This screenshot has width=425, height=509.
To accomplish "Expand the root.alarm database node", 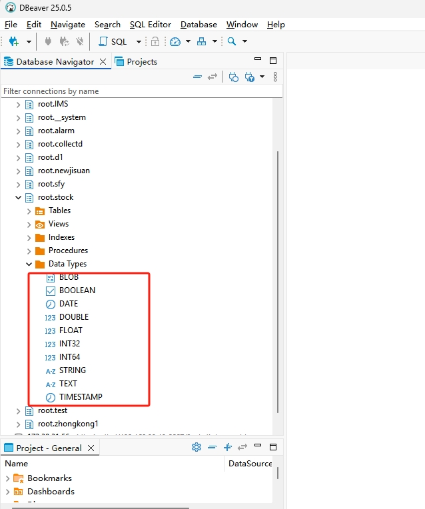I will [19, 131].
